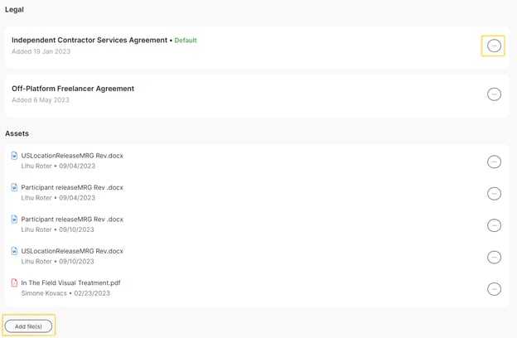Image resolution: width=517 pixels, height=338 pixels.
Task: Click docx icon of USLocationReleaseMRG added 09/10/2023
Action: click(14, 251)
